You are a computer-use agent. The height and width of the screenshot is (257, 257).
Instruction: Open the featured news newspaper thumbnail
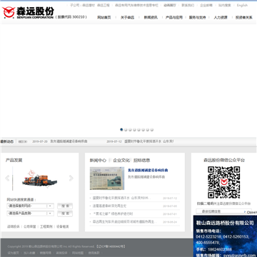(x=107, y=178)
